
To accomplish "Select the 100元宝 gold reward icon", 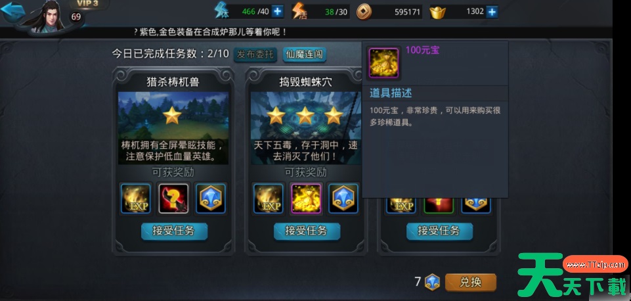I will (x=305, y=198).
